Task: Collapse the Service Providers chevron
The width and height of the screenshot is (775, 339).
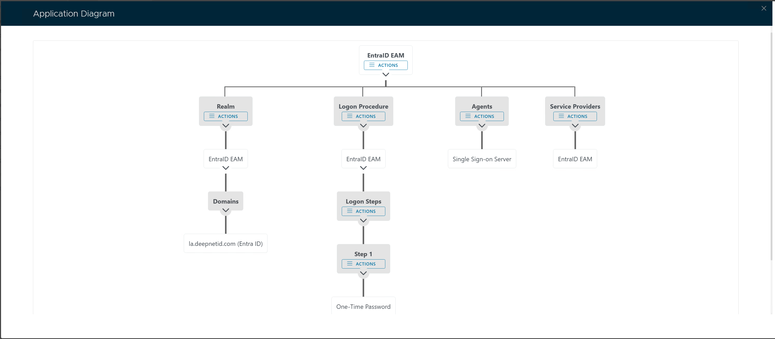Action: 575,126
